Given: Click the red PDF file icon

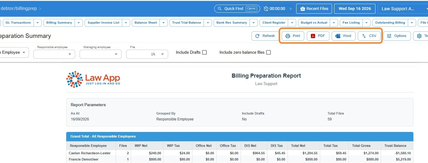Looking at the screenshot, I should point(313,36).
